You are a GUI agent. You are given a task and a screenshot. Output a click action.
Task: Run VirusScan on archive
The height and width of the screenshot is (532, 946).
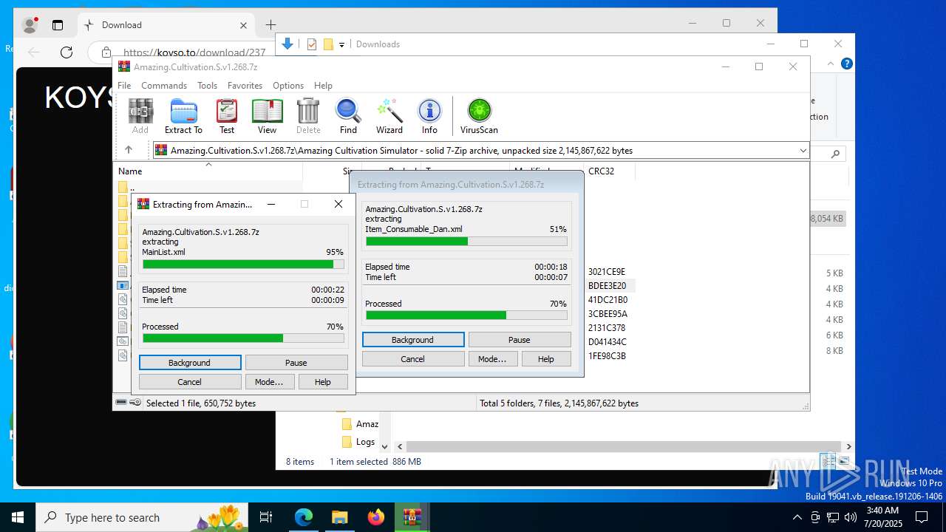click(x=479, y=116)
